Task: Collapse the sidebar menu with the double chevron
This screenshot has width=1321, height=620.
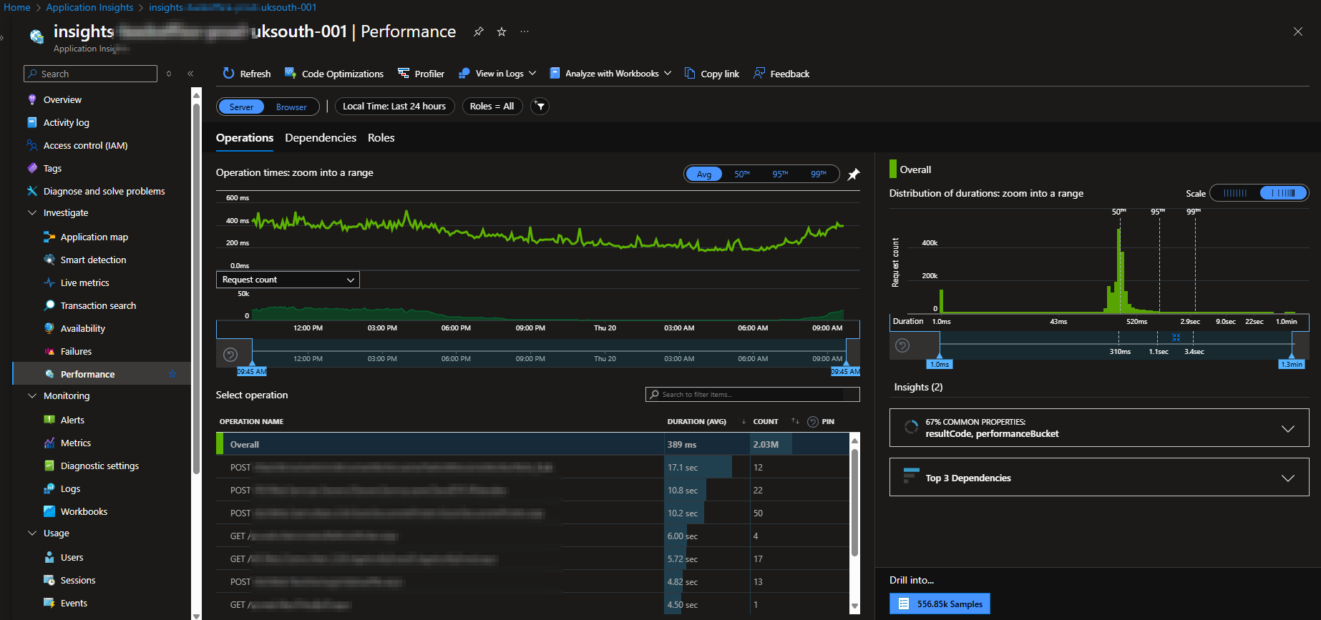Action: pos(190,74)
